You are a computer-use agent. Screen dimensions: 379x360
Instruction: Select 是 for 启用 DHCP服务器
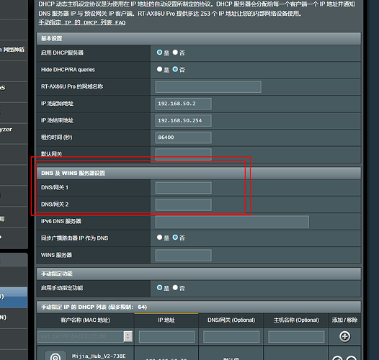(159, 52)
